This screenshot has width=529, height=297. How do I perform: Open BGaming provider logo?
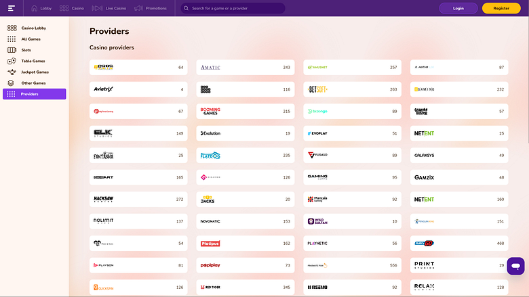[424, 89]
